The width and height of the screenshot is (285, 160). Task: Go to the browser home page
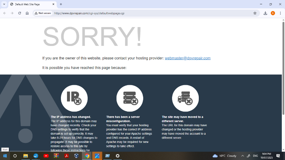click(x=27, y=13)
